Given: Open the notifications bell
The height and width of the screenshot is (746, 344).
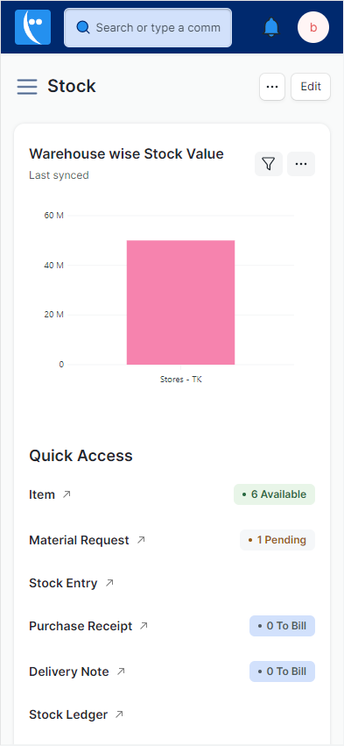Looking at the screenshot, I should 271,27.
